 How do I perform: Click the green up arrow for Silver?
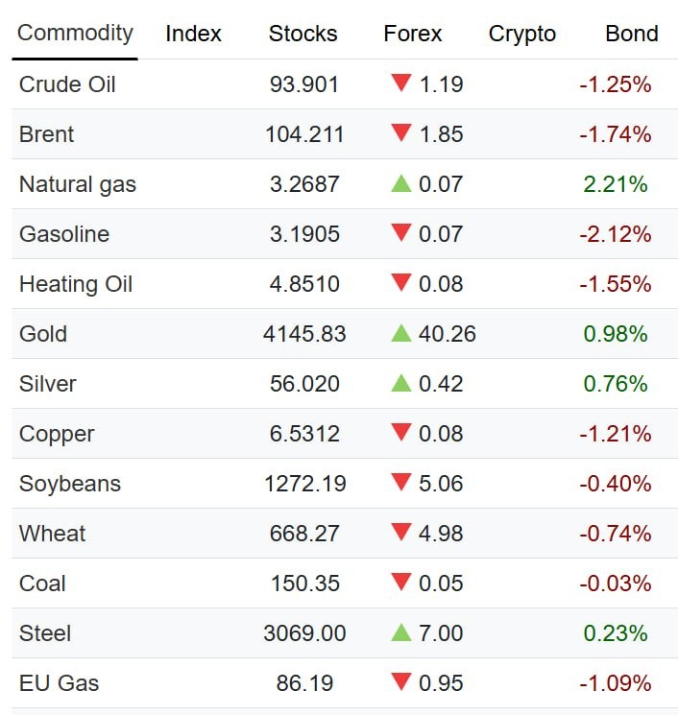click(x=401, y=383)
